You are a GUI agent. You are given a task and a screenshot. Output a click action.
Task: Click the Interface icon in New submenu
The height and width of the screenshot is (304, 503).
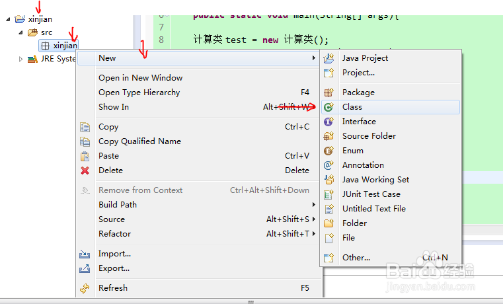tap(329, 122)
